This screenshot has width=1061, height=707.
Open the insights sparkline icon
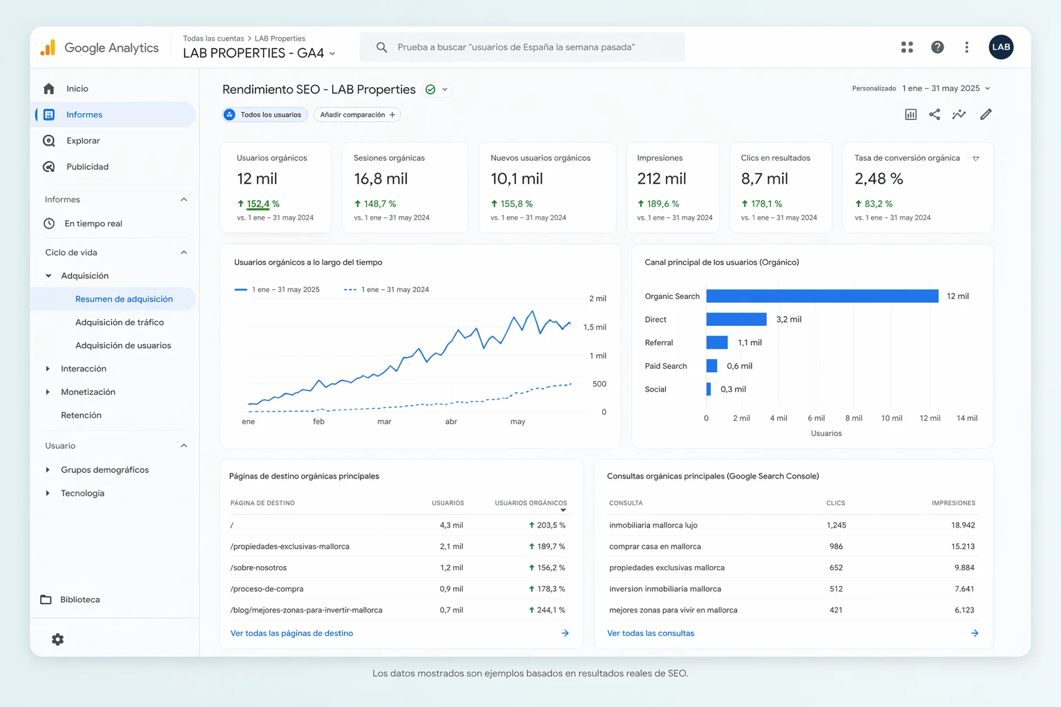(x=959, y=115)
